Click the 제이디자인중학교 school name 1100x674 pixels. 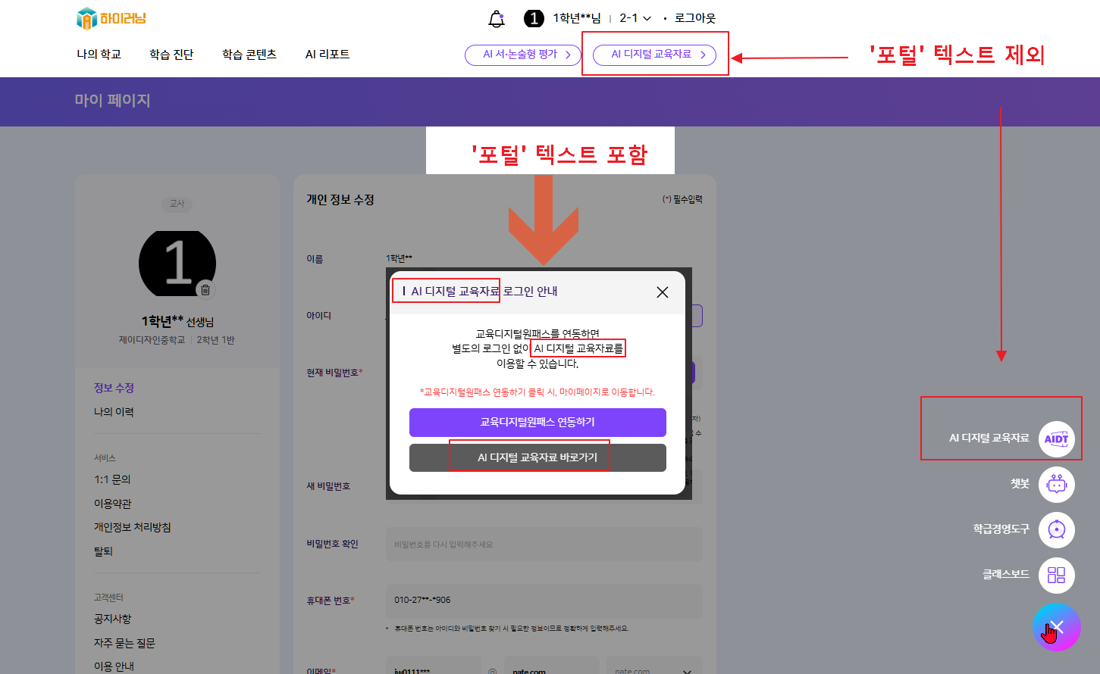[152, 340]
